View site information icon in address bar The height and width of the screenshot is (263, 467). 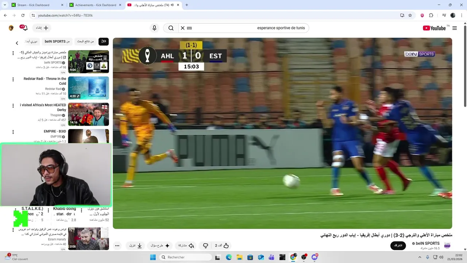[33, 15]
